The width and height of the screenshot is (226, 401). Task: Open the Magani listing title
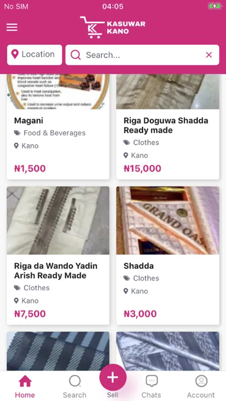pos(29,120)
